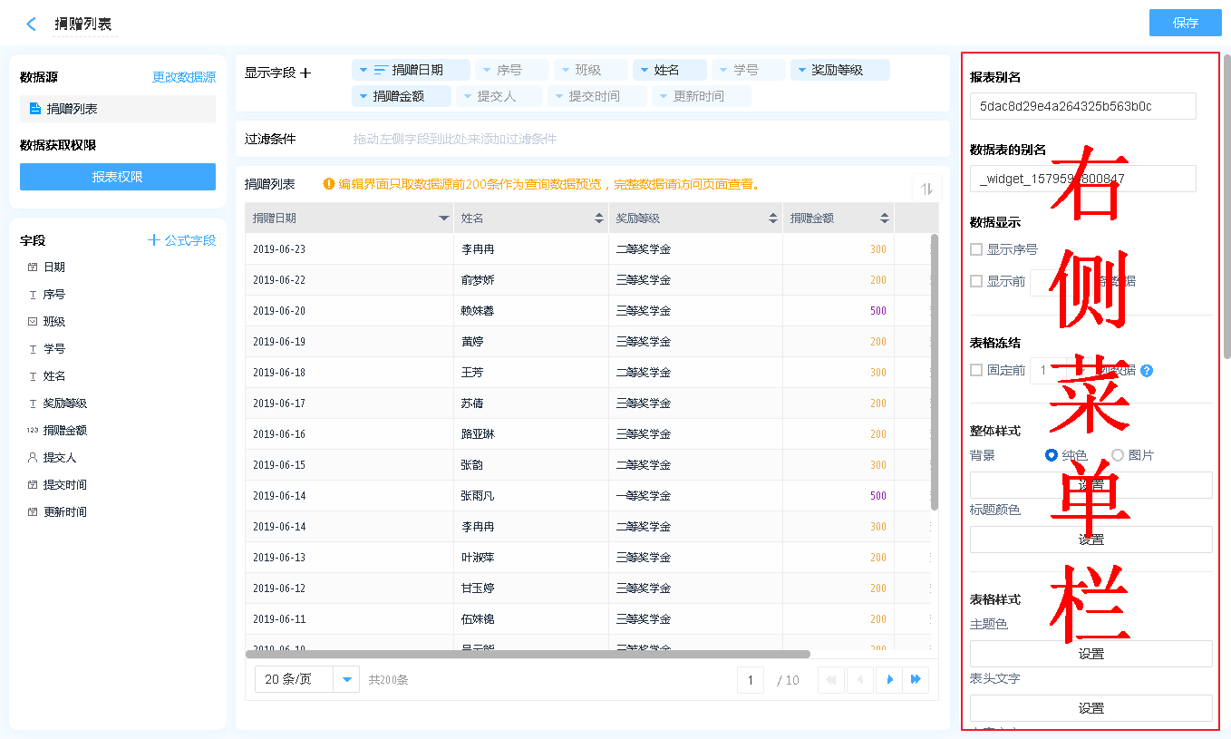The width and height of the screenshot is (1231, 739).
Task: Click the back arrow icon
Action: point(32,24)
